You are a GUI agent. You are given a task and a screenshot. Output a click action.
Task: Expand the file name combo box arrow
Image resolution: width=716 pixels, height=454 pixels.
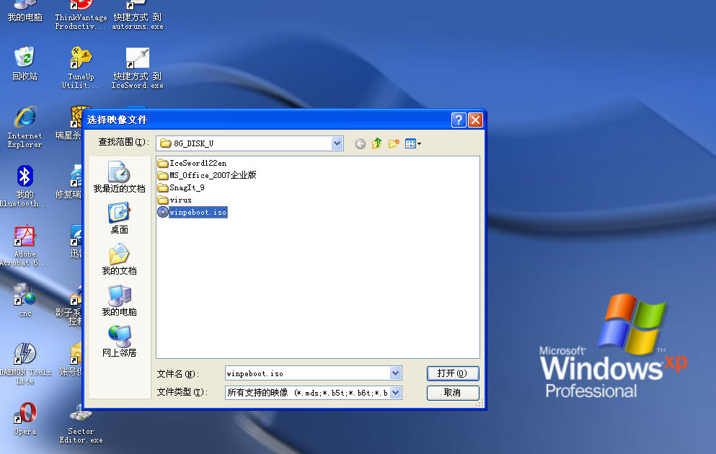coord(395,373)
